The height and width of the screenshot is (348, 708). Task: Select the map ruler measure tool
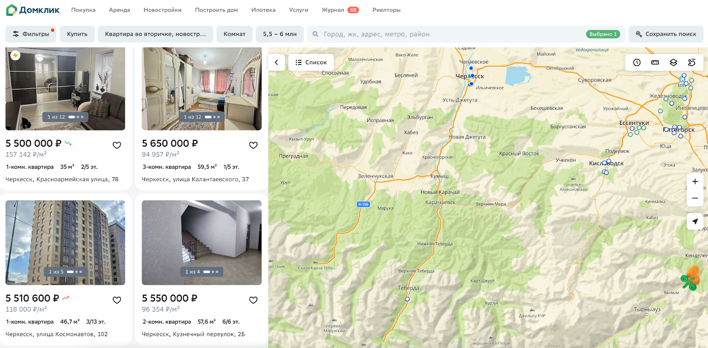pyautogui.click(x=655, y=62)
